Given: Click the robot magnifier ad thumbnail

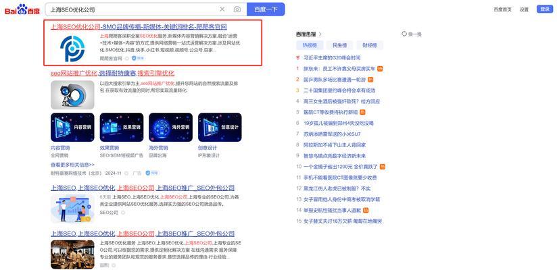Looking at the screenshot, I should (x=72, y=94).
